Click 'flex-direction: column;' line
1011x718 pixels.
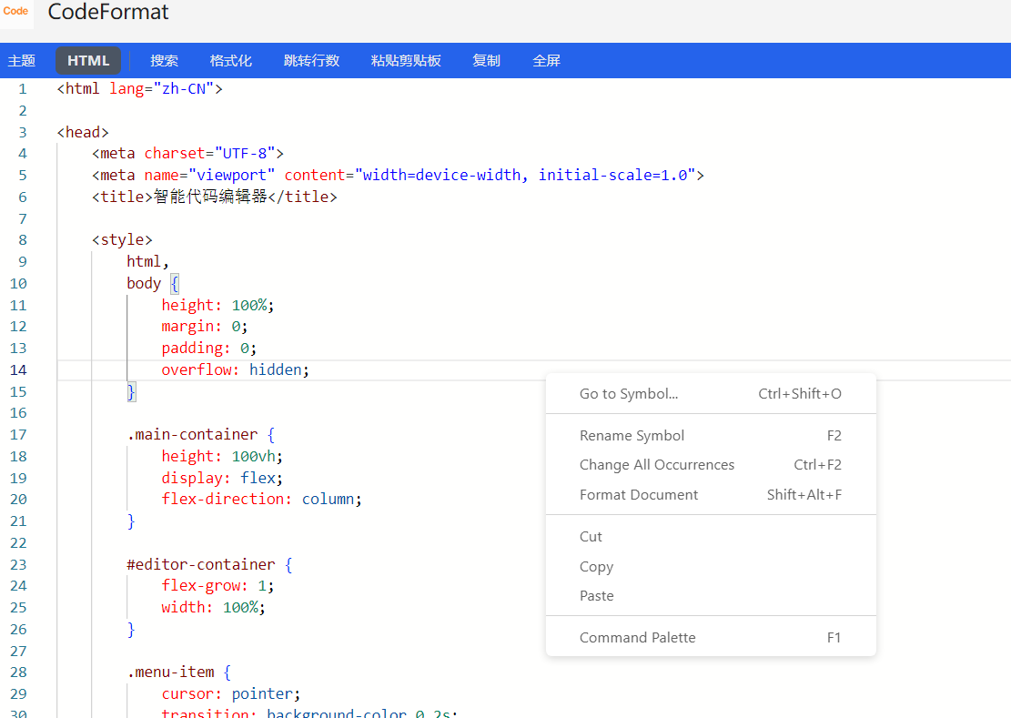pos(262,500)
